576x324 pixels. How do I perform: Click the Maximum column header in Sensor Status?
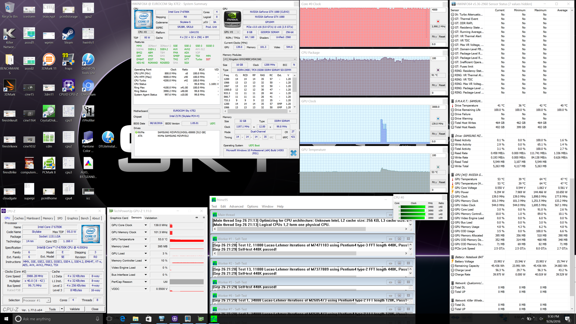pyautogui.click(x=540, y=10)
